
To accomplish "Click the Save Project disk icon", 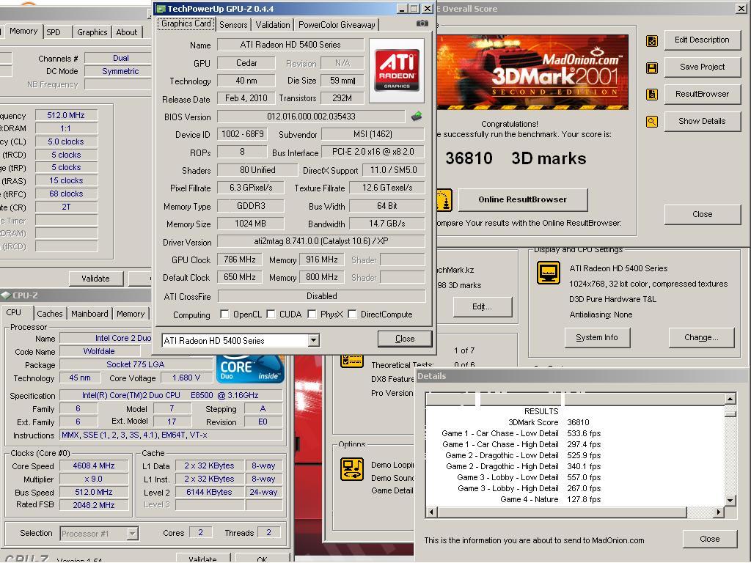I will (x=652, y=67).
